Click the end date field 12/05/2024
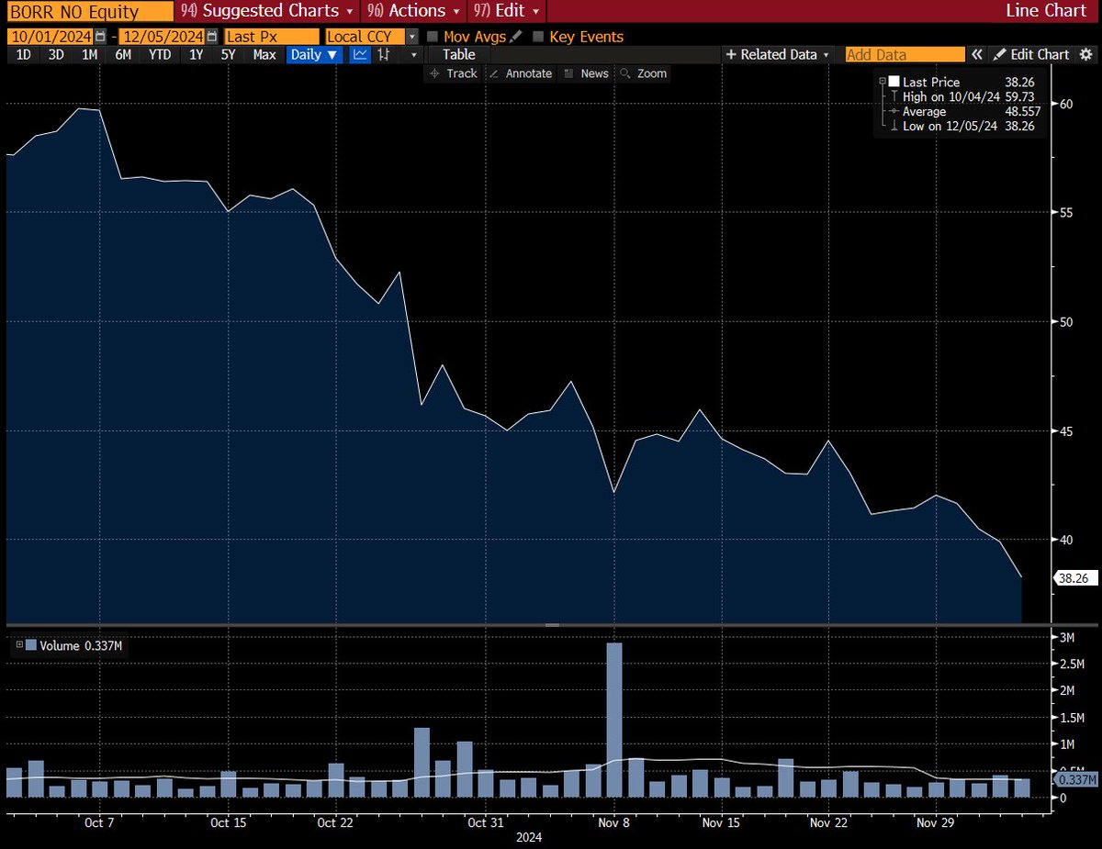The width and height of the screenshot is (1102, 849). coord(162,37)
